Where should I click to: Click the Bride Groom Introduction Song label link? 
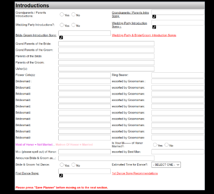coord(36,35)
